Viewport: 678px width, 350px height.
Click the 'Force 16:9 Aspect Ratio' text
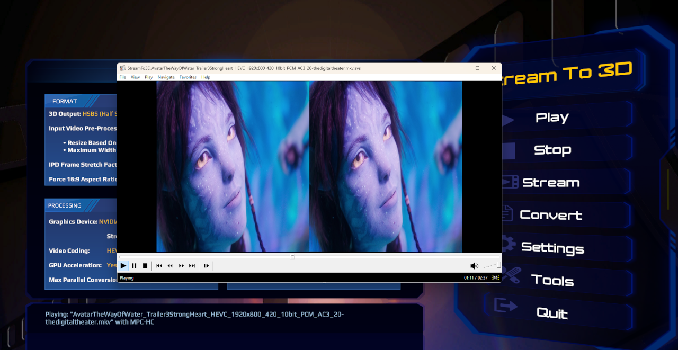(x=83, y=180)
